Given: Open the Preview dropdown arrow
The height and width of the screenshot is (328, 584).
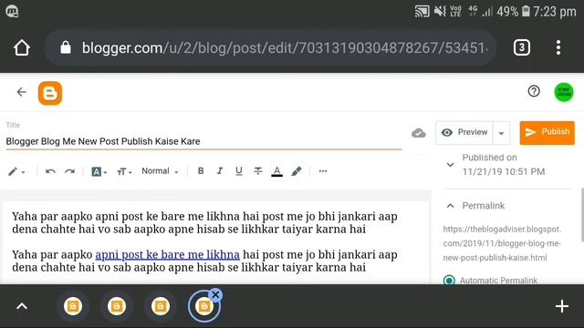Looking at the screenshot, I should coord(501,133).
